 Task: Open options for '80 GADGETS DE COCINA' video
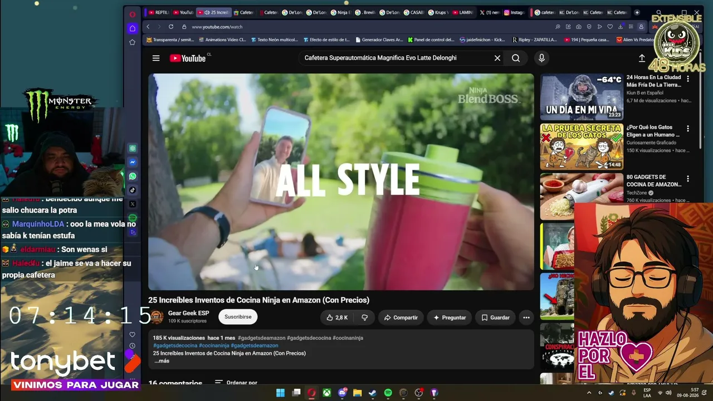(x=688, y=179)
